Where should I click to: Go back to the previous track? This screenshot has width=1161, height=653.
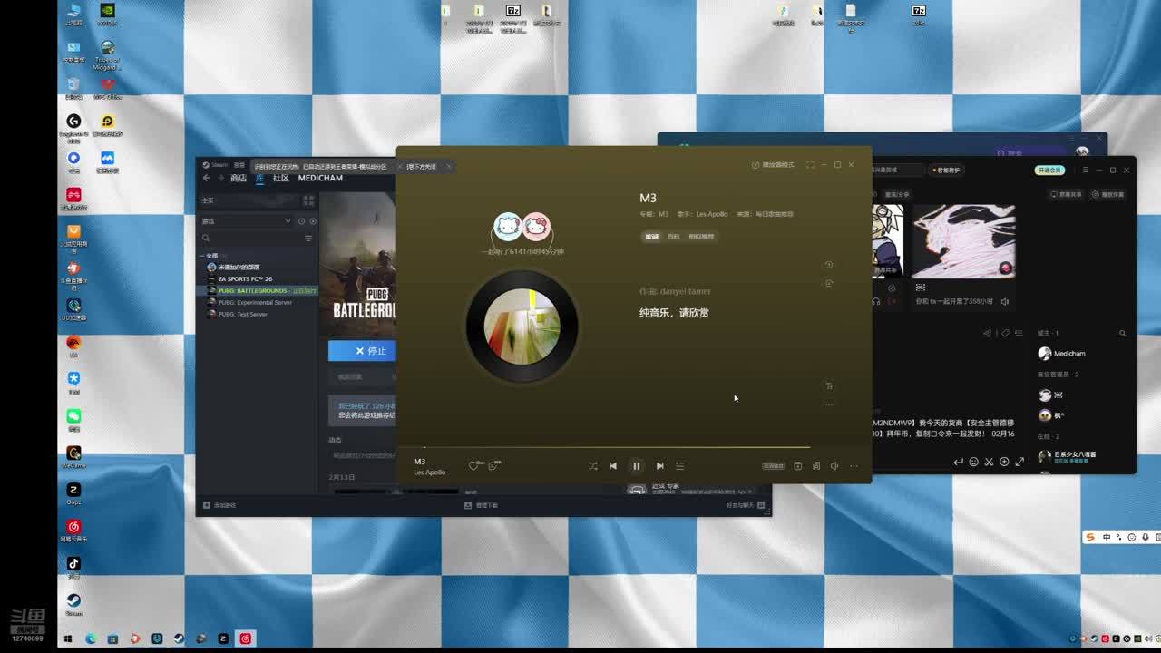coord(613,466)
